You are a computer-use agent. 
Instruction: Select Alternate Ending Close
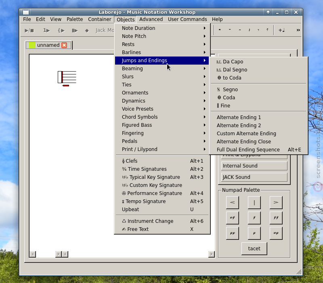[x=258, y=141]
